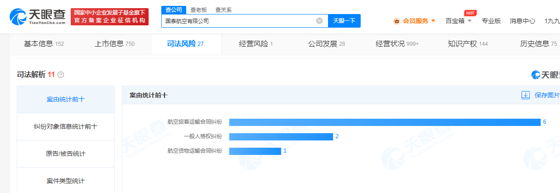560x193 pixels.
Task: Click the download icon next to 保存图片
Action: tap(526, 95)
